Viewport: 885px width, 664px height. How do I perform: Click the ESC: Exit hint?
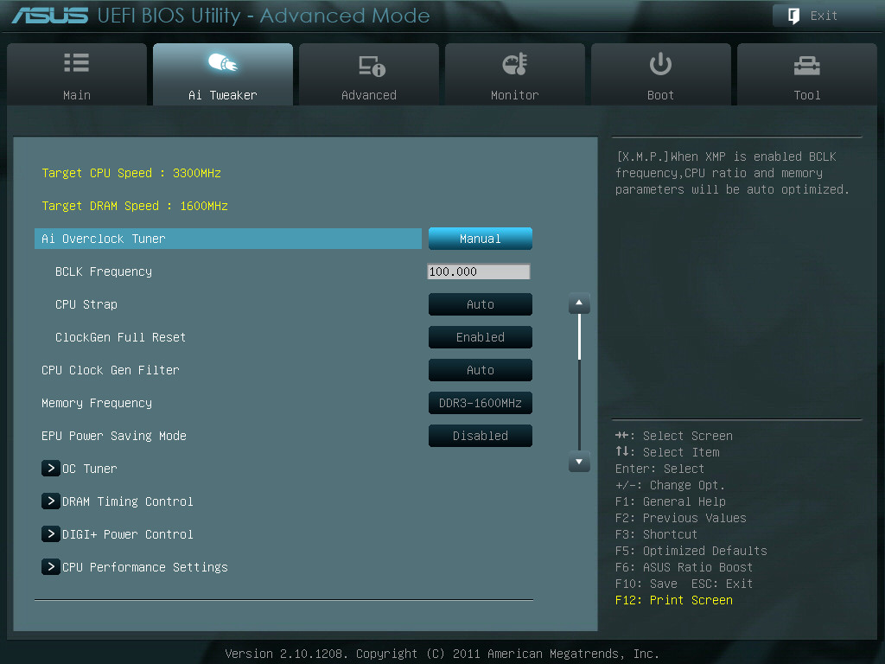(x=723, y=584)
